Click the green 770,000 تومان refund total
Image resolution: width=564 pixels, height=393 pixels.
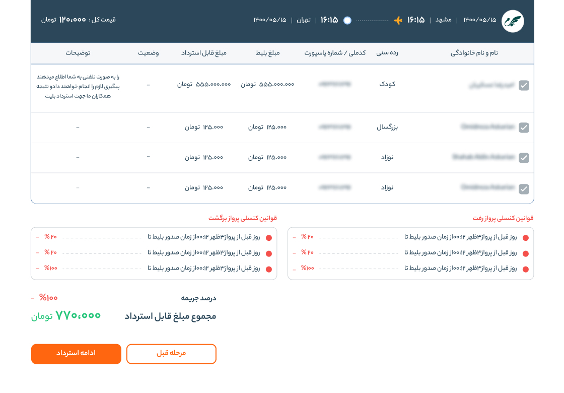point(66,316)
